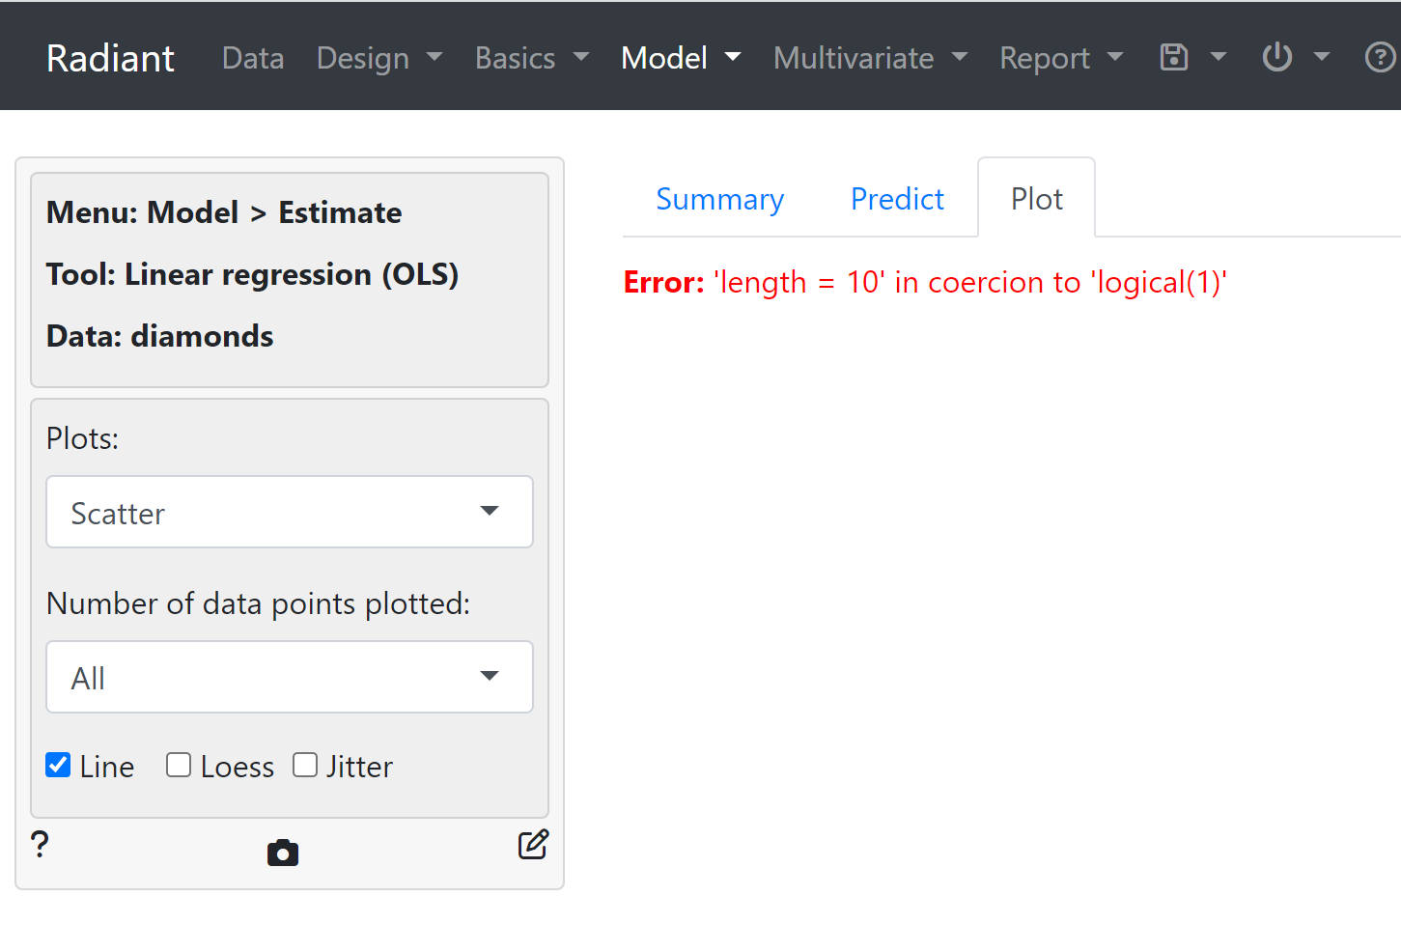This screenshot has height=952, width=1401.
Task: Open the Plots 'Scatter' dropdown
Action: (290, 512)
